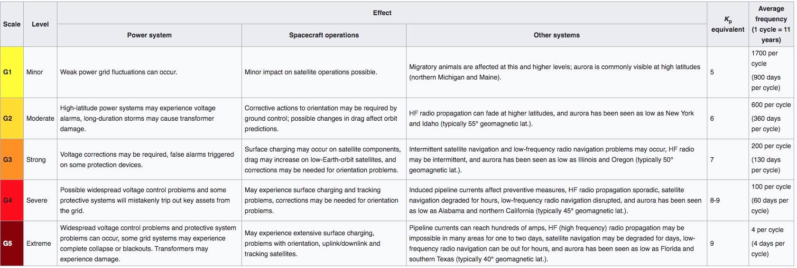The width and height of the screenshot is (797, 268).
Task: Click "Weak power grid fluctuations can occur" text
Action: click(119, 72)
